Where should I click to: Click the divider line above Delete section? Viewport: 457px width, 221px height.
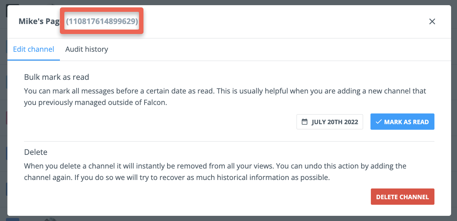tap(229, 141)
